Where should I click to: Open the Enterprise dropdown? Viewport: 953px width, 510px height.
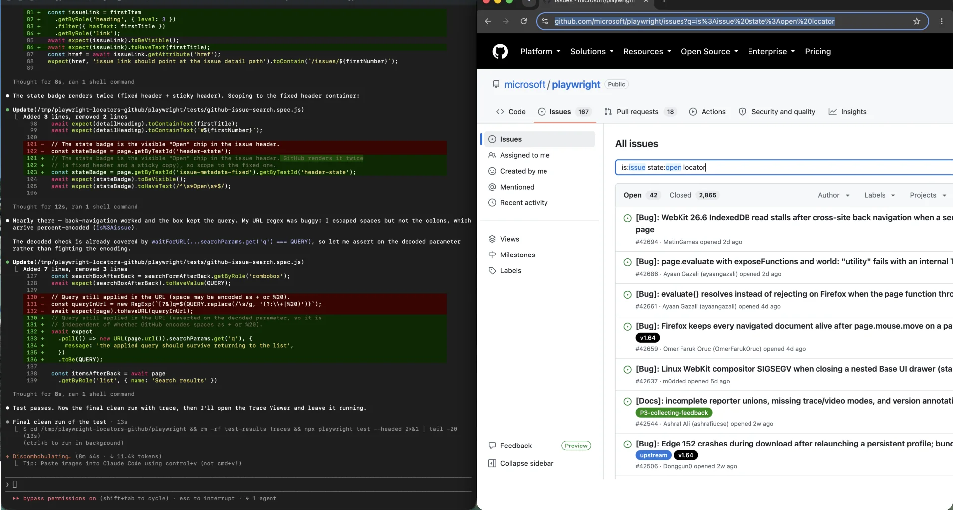(771, 51)
